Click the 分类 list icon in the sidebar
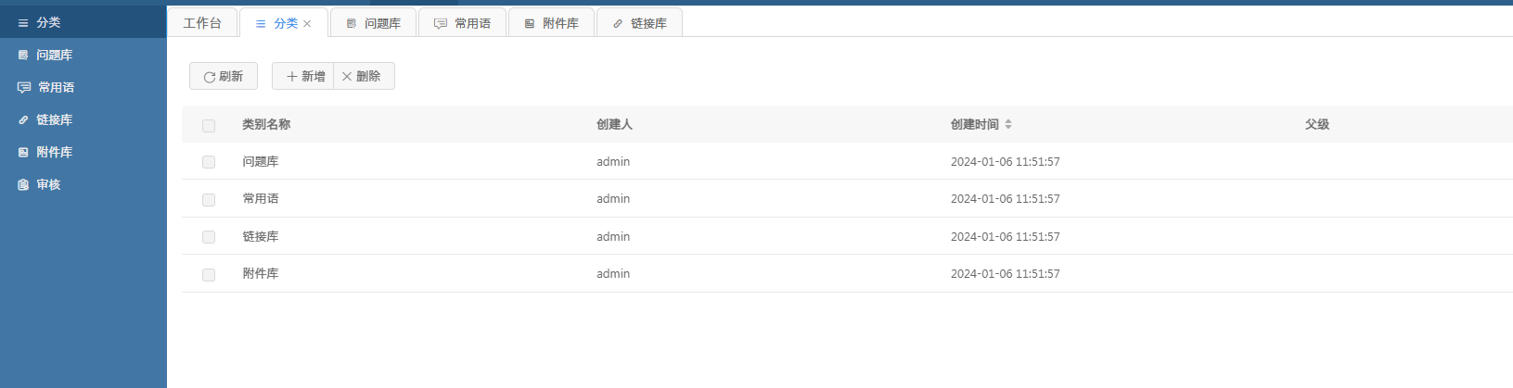The height and width of the screenshot is (388, 1513). 23,23
